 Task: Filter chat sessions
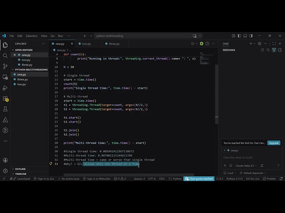click(x=274, y=50)
